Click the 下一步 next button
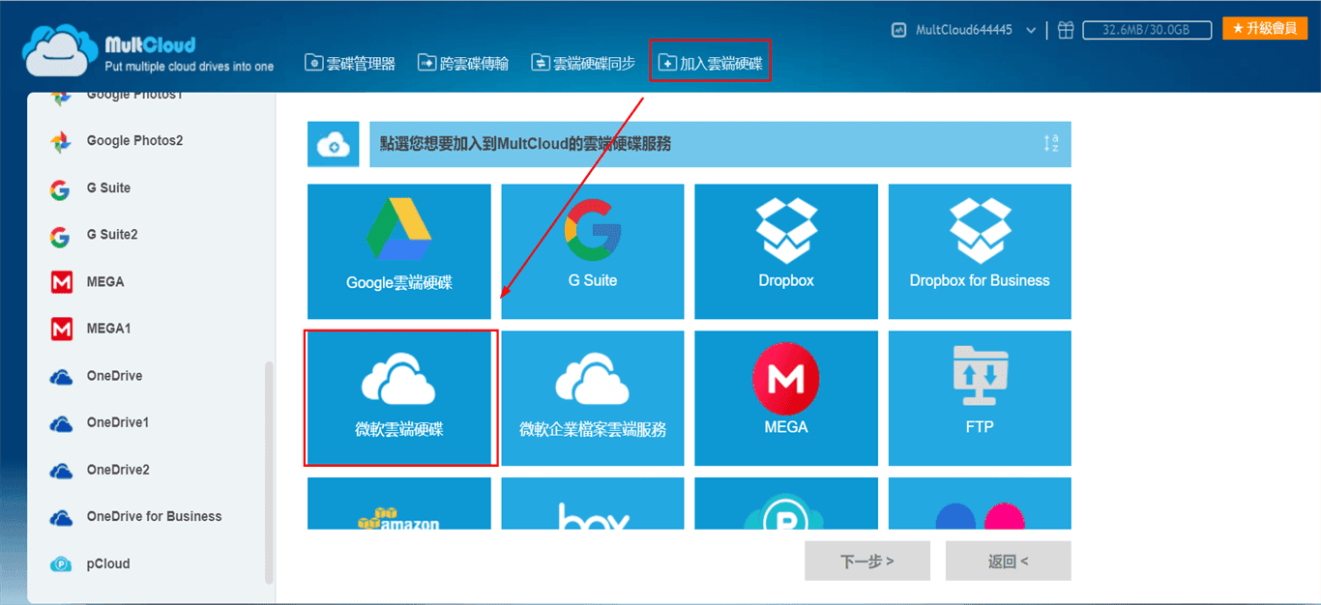The width and height of the screenshot is (1321, 605). coord(867,561)
